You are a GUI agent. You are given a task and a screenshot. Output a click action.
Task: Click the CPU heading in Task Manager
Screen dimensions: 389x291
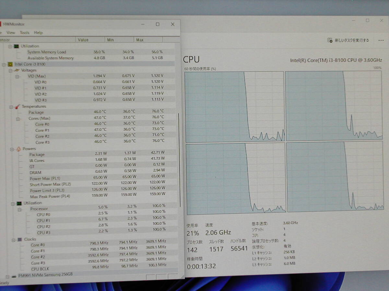tap(191, 59)
